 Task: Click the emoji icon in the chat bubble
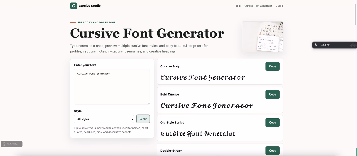[4, 144]
